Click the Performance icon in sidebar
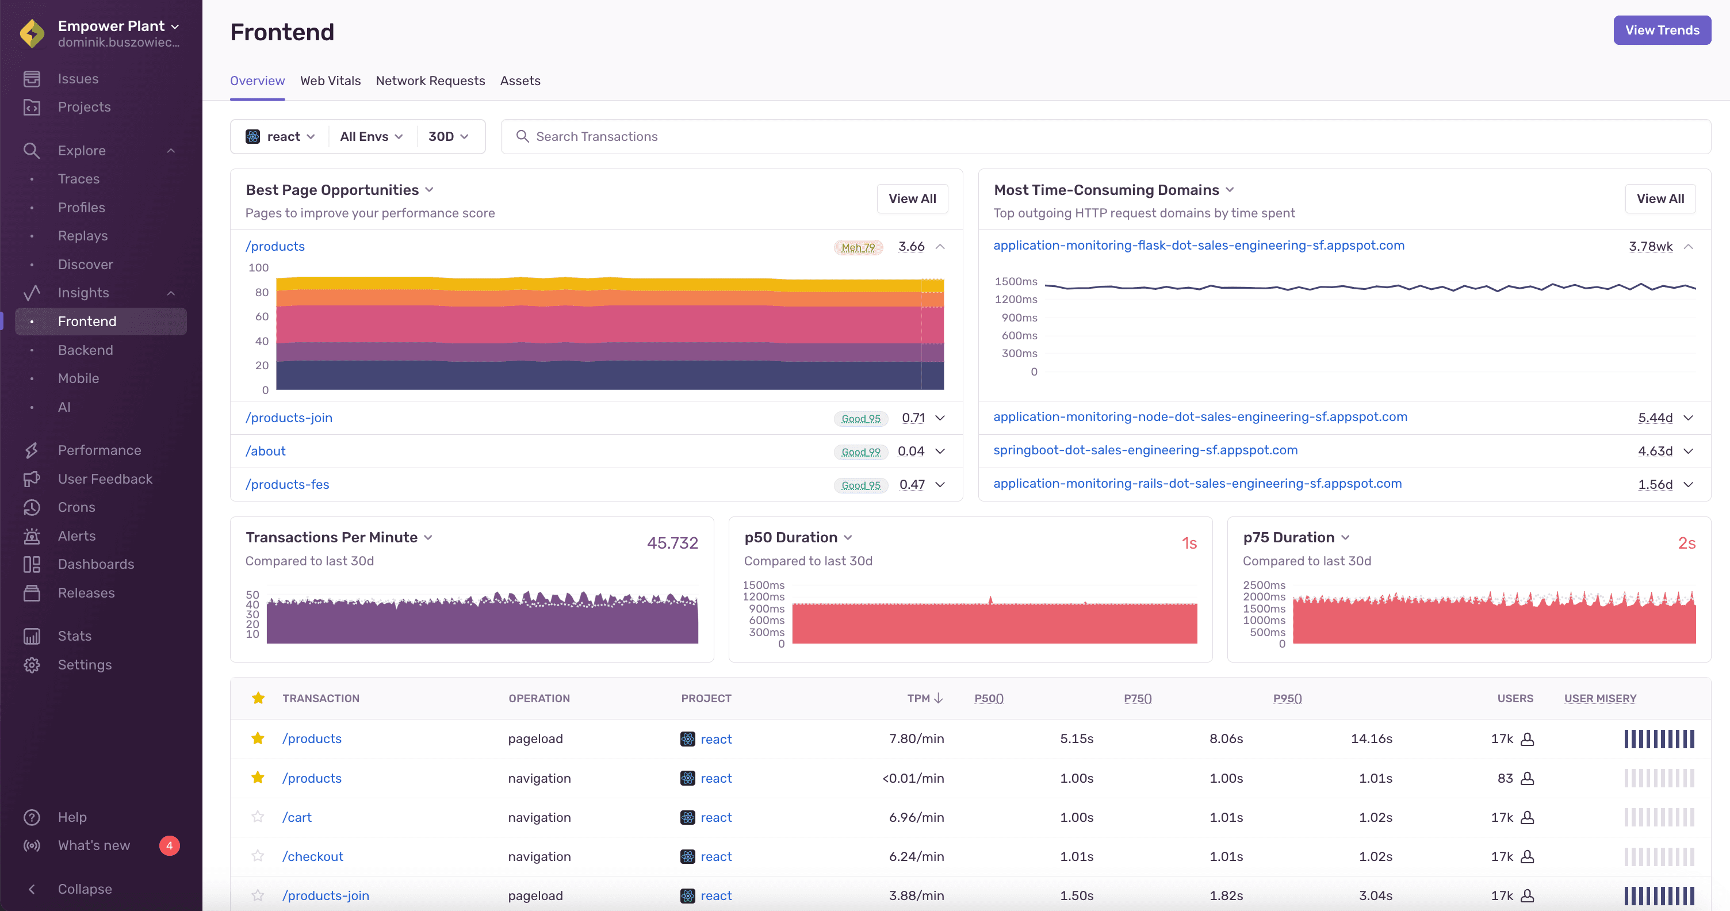Viewport: 1730px width, 911px height. pos(32,450)
